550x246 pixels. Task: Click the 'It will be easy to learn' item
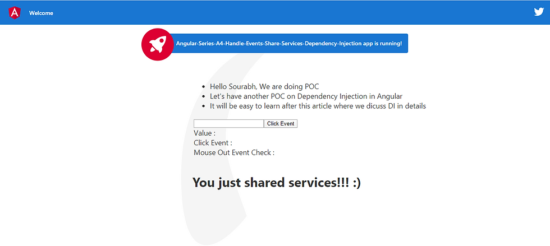318,106
